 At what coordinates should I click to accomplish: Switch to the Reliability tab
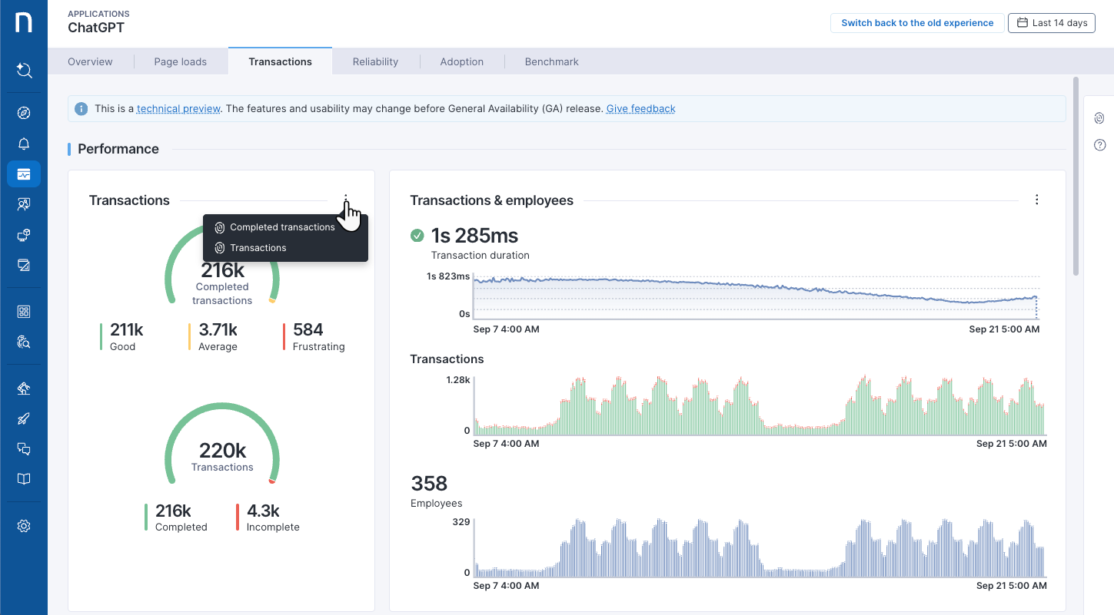[375, 61]
